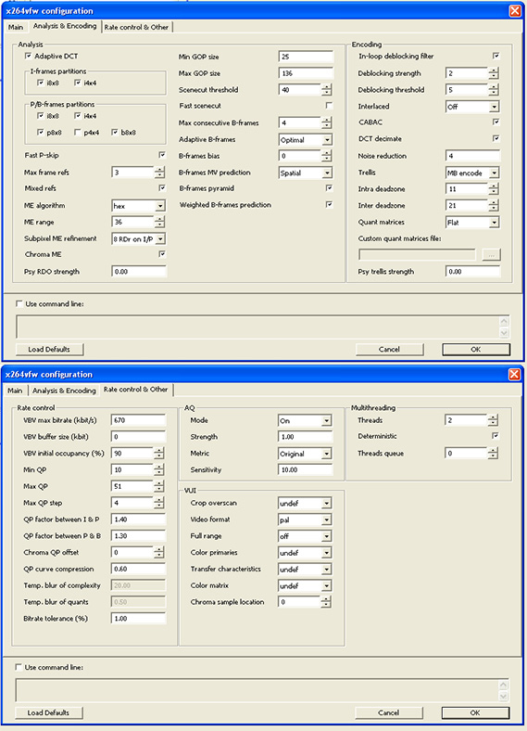The image size is (527, 731).
Task: Select Rate control & Other tab in lower window
Action: click(x=135, y=390)
